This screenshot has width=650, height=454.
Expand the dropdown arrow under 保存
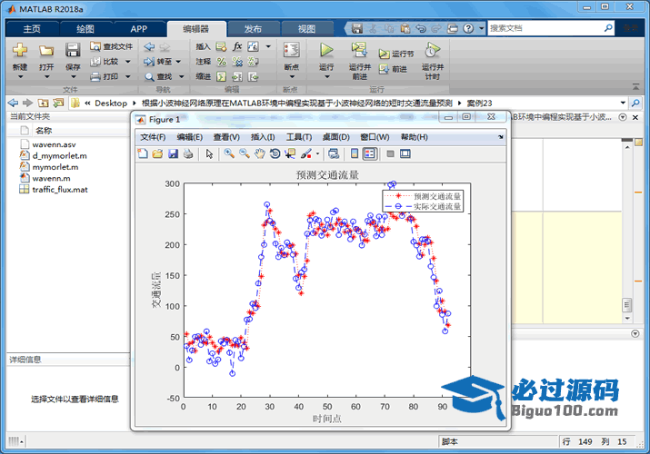point(74,77)
